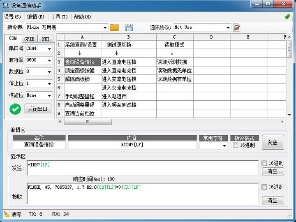Open the command table folder icon
The image size is (296, 222).
click(x=114, y=28)
